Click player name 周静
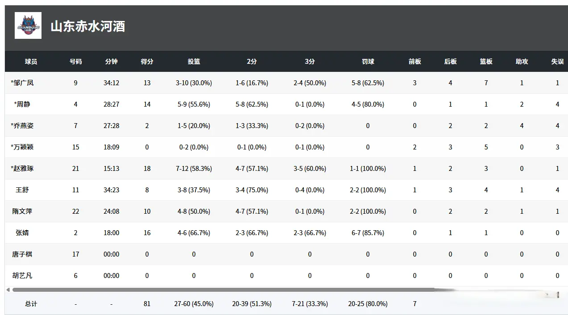Viewport: 568px width, 315px height. (x=23, y=104)
